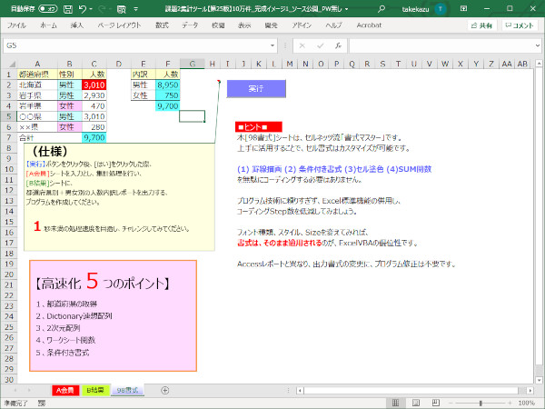Open the Acrobat ribbon tab
This screenshot has height=409, width=545.
click(x=369, y=25)
